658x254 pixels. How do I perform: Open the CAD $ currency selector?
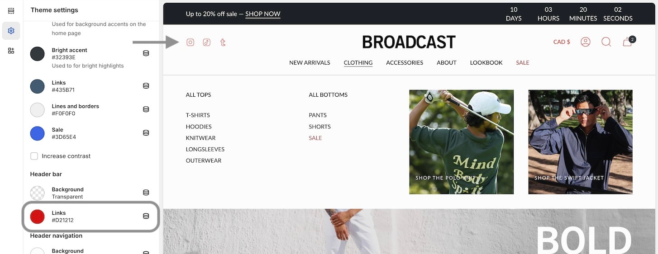(562, 42)
